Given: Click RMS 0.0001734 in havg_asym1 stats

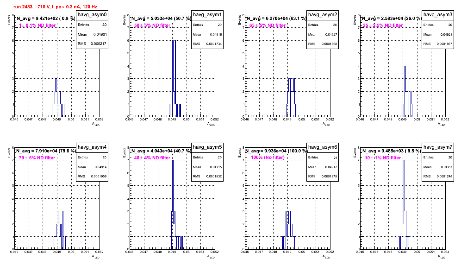Looking at the screenshot, I should point(207,44).
